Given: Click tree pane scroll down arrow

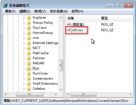Looking at the screenshot, I should 61,89.
